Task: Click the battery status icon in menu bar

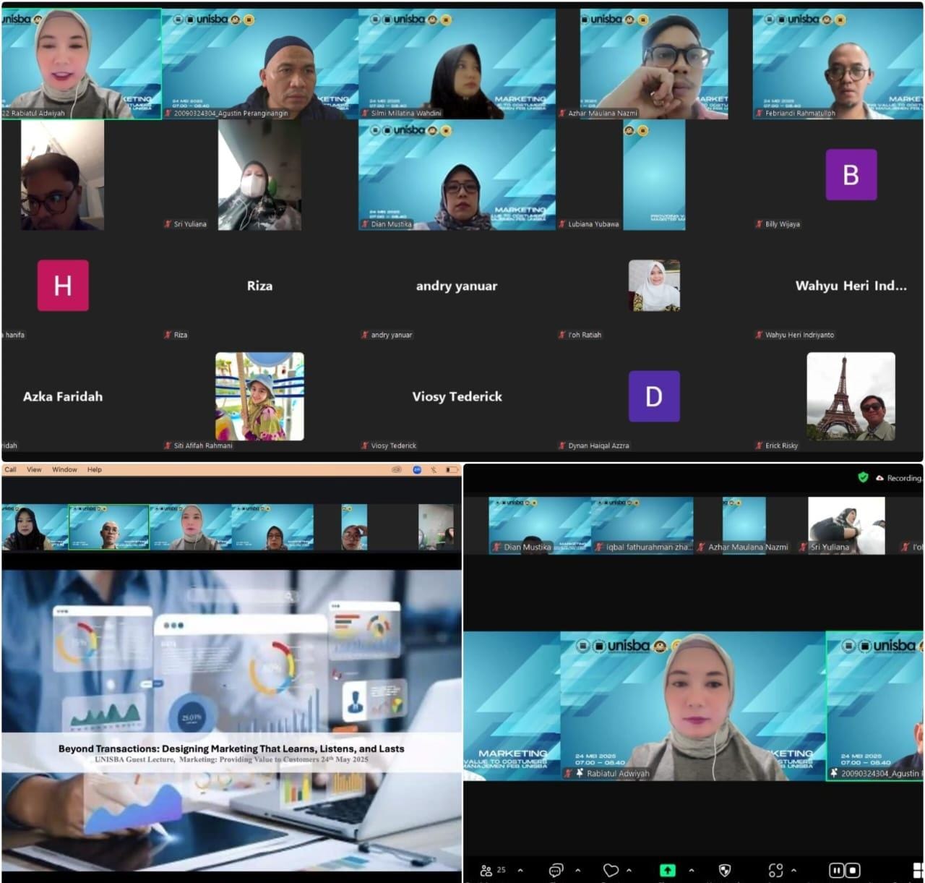Action: 451,469
